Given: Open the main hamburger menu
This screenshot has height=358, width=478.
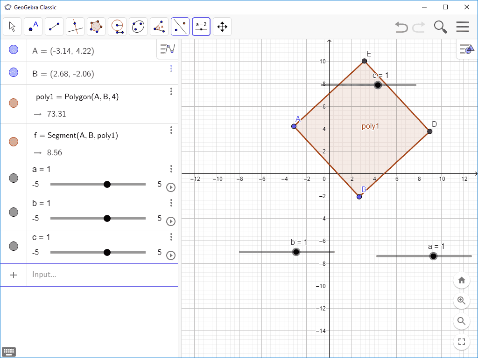Looking at the screenshot, I should coord(463,27).
